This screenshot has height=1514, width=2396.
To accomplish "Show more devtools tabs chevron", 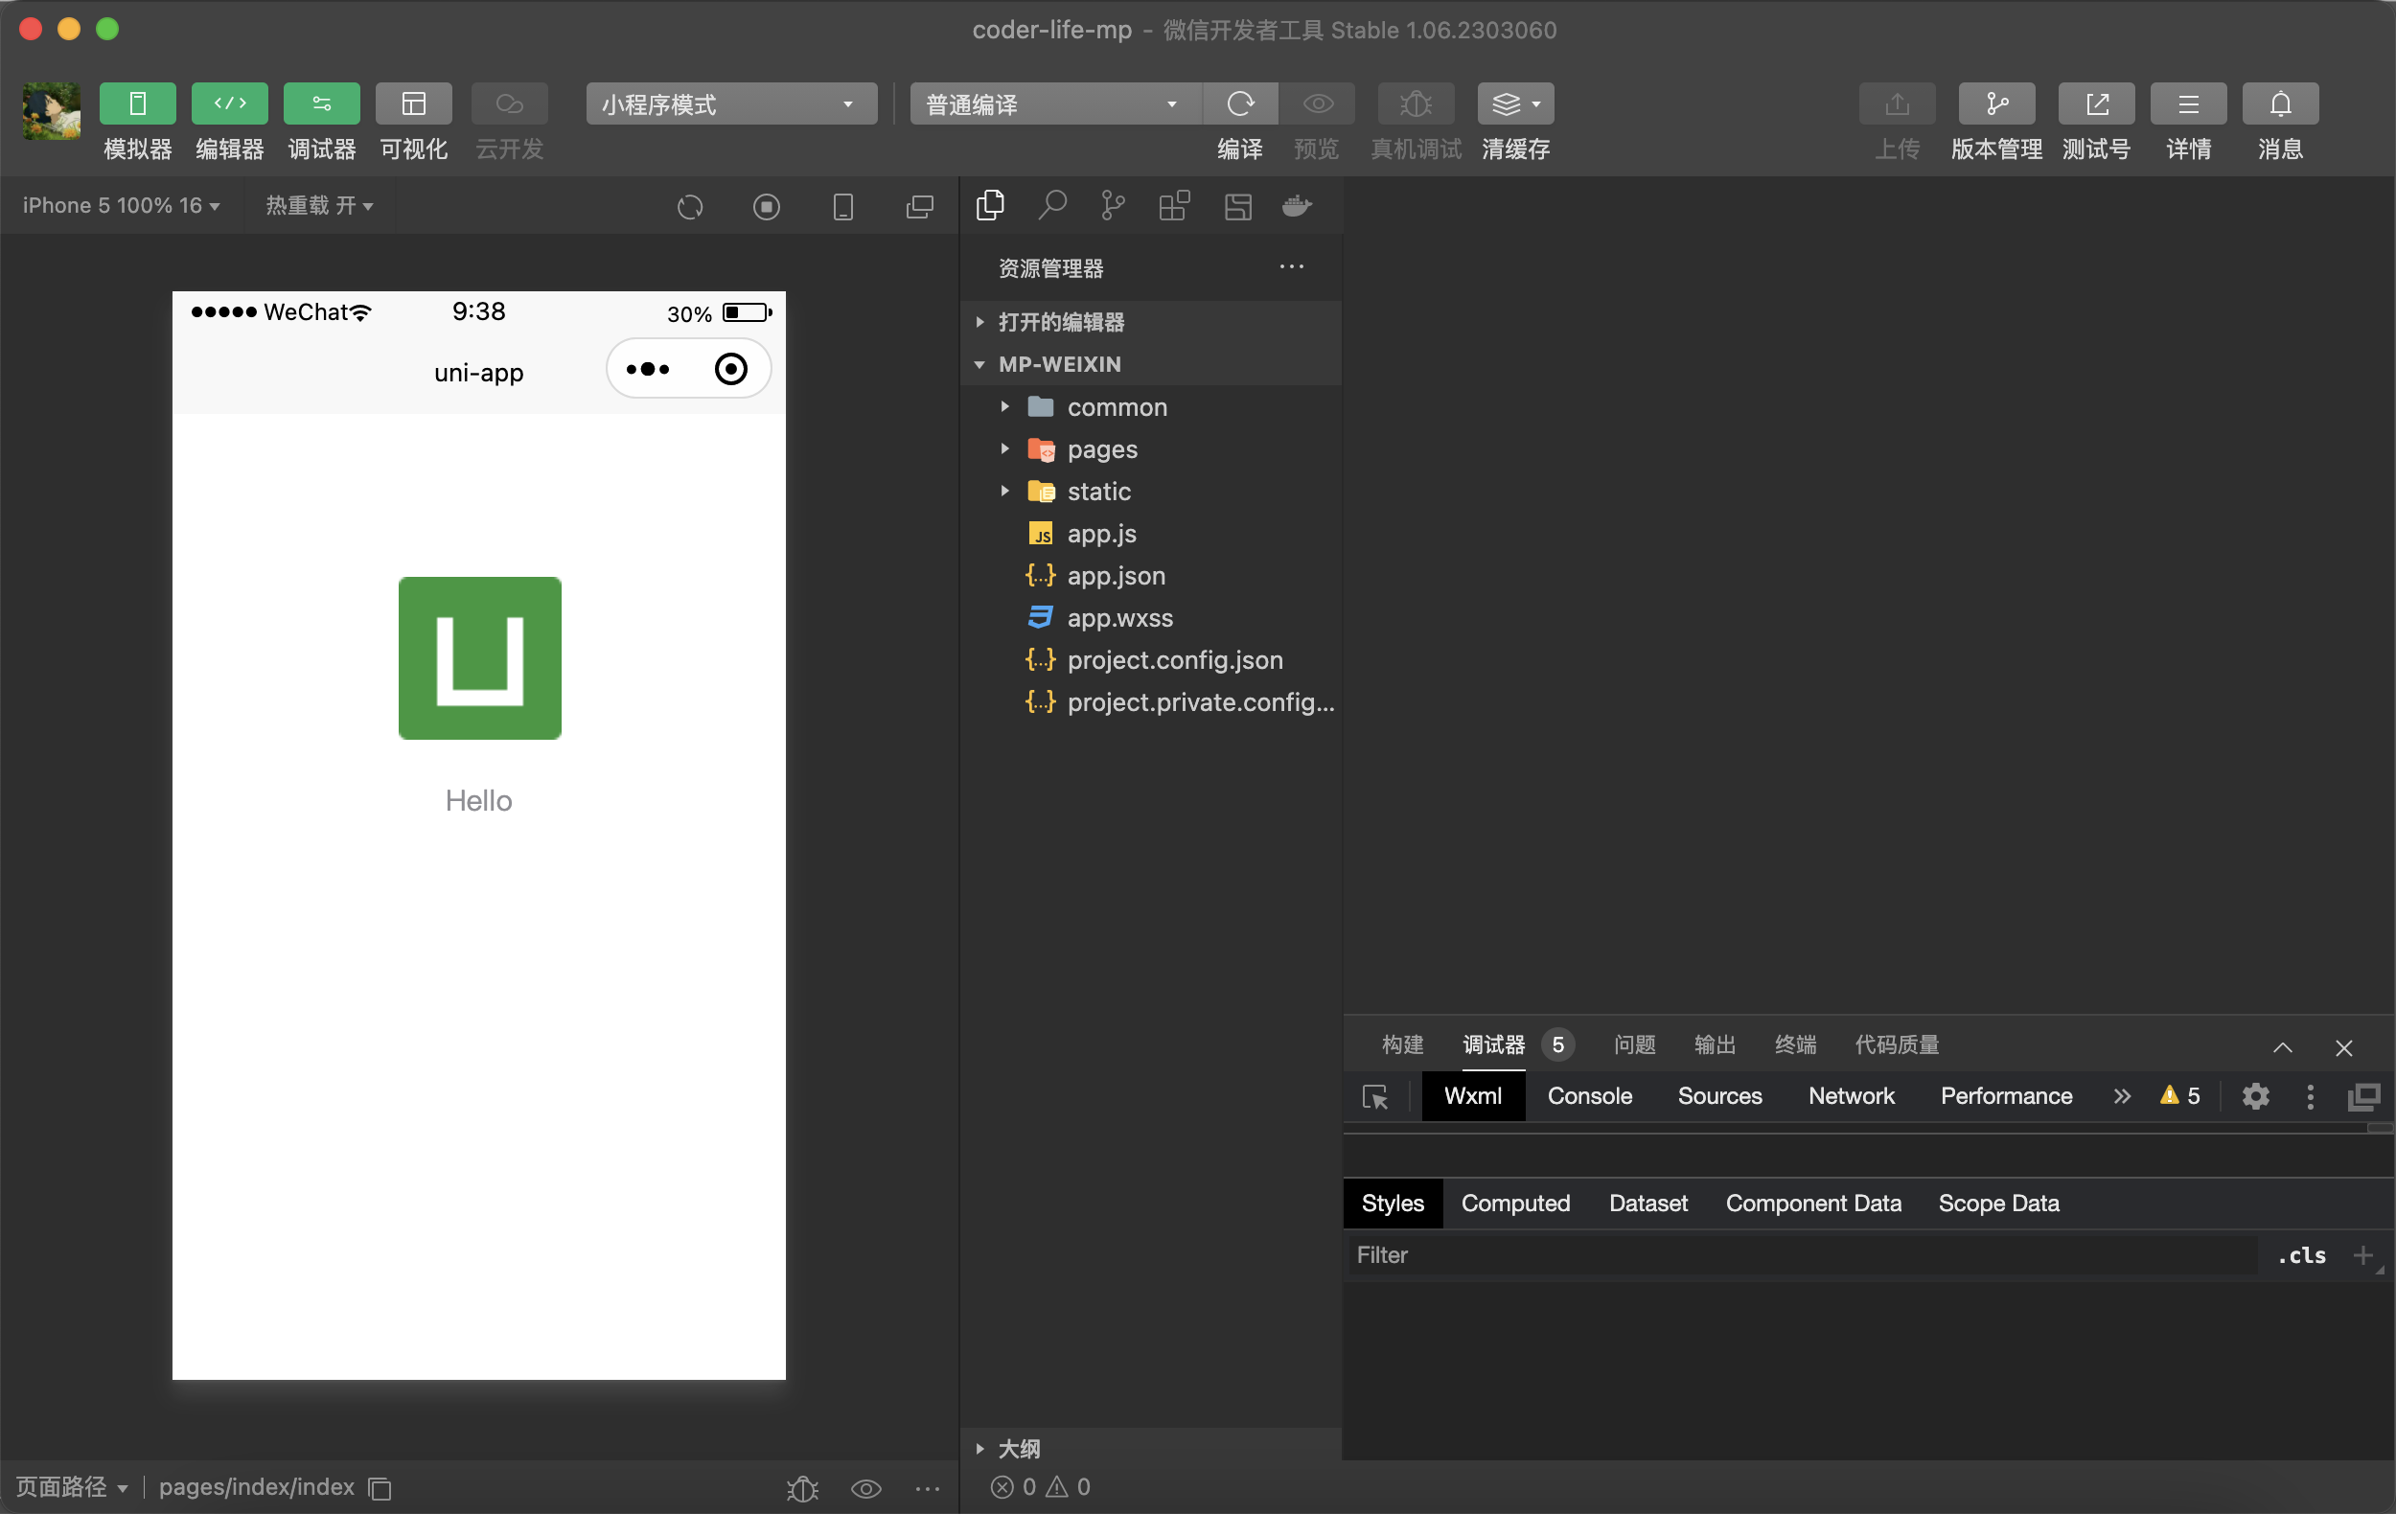I will pos(2121,1096).
